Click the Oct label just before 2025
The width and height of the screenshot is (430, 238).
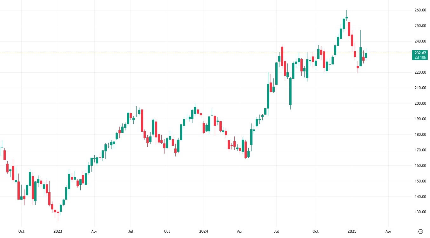(x=315, y=232)
